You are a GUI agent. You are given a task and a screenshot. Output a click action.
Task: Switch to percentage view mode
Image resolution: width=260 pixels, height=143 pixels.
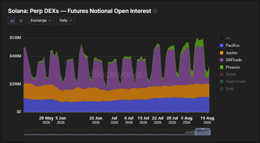21,21
